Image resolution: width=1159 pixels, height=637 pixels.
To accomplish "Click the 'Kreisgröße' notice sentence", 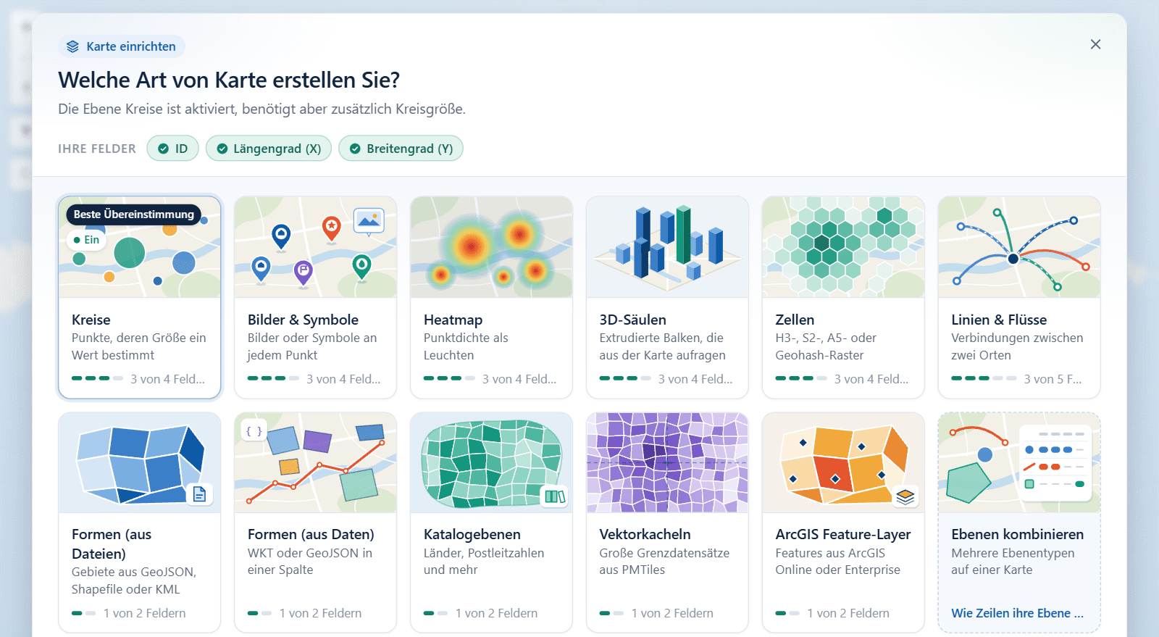I will tap(261, 109).
